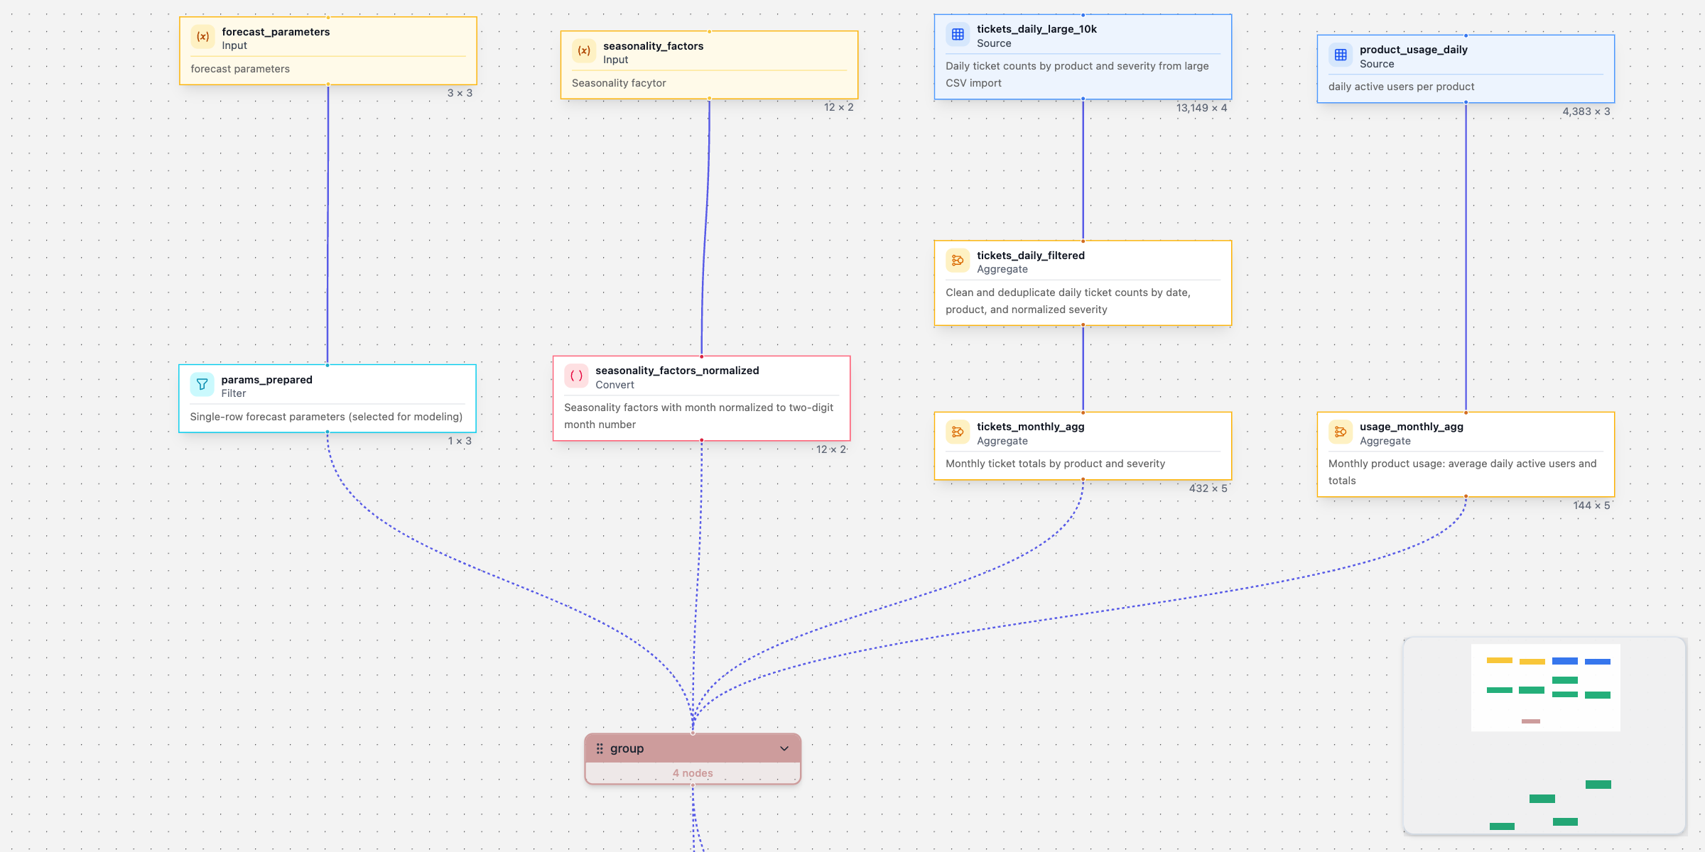This screenshot has height=852, width=1705.
Task: Click the Aggregate icon on tickets_daily_filtered
Action: [958, 260]
